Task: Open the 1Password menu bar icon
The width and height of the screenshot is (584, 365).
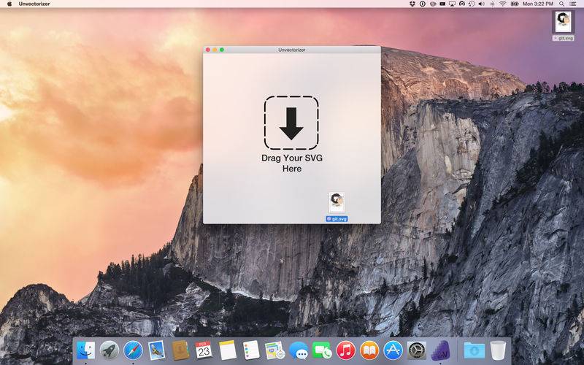Action: pos(423,4)
